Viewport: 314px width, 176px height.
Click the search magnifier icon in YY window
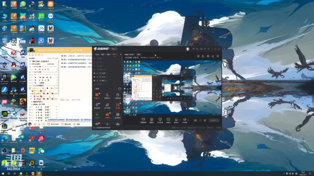(42, 55)
